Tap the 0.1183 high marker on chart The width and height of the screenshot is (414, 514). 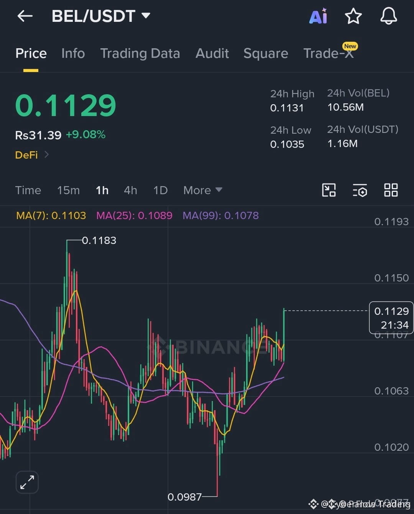point(99,240)
